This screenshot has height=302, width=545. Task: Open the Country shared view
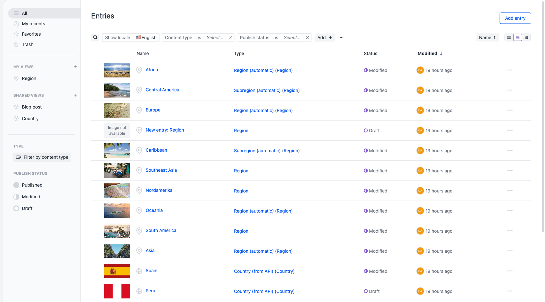(x=30, y=119)
